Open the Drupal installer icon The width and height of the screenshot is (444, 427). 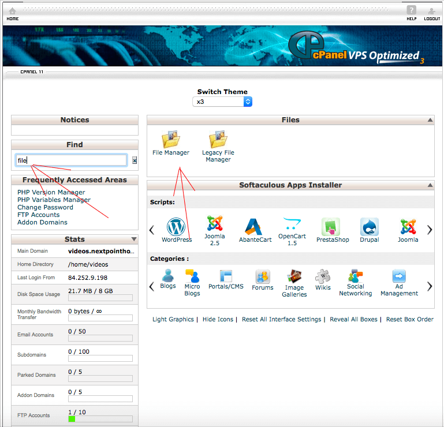coord(370,226)
